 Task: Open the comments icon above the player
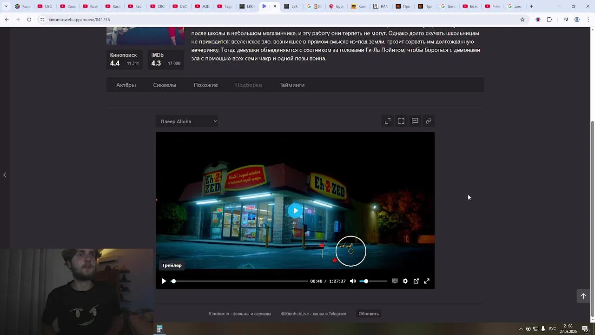click(415, 121)
